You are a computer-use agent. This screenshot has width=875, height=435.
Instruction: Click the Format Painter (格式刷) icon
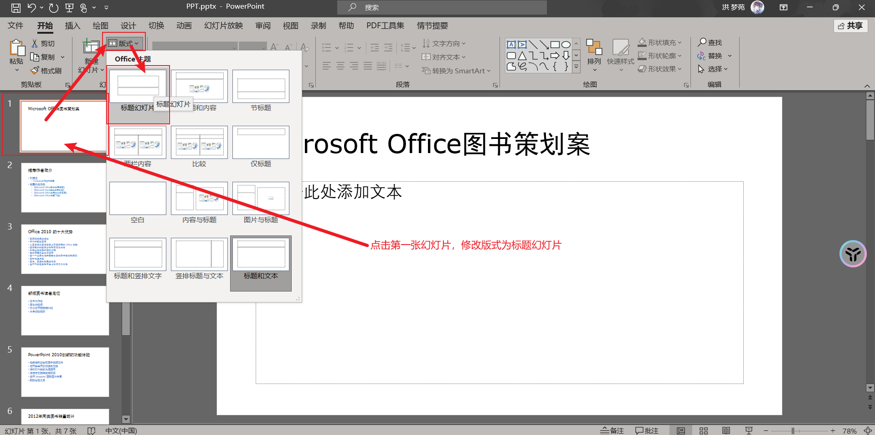tap(35, 71)
